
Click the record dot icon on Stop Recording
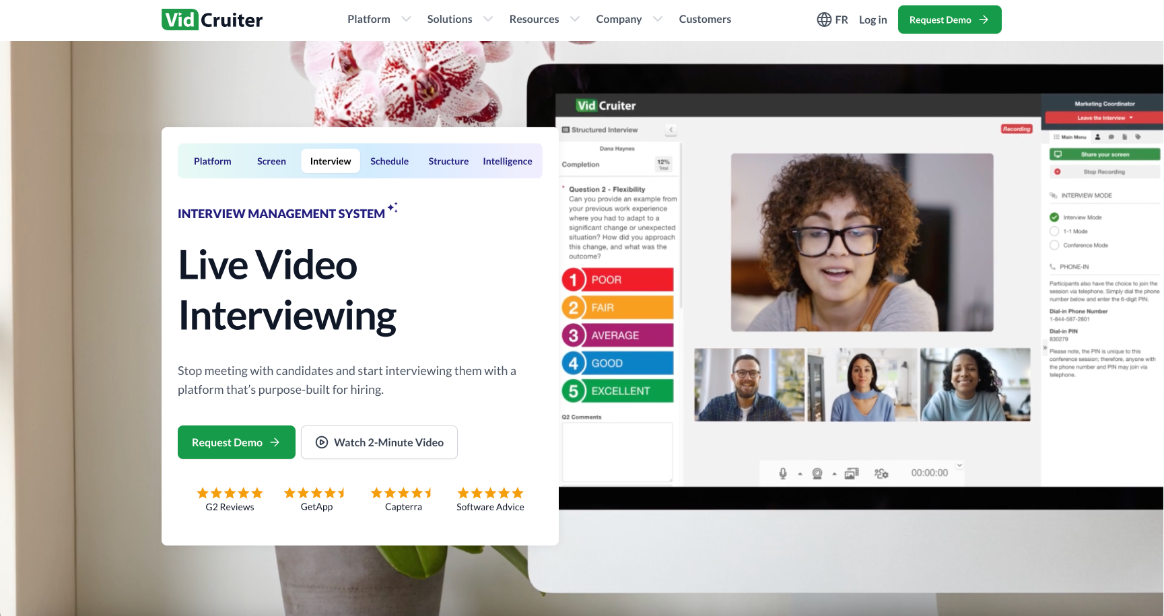pyautogui.click(x=1058, y=172)
